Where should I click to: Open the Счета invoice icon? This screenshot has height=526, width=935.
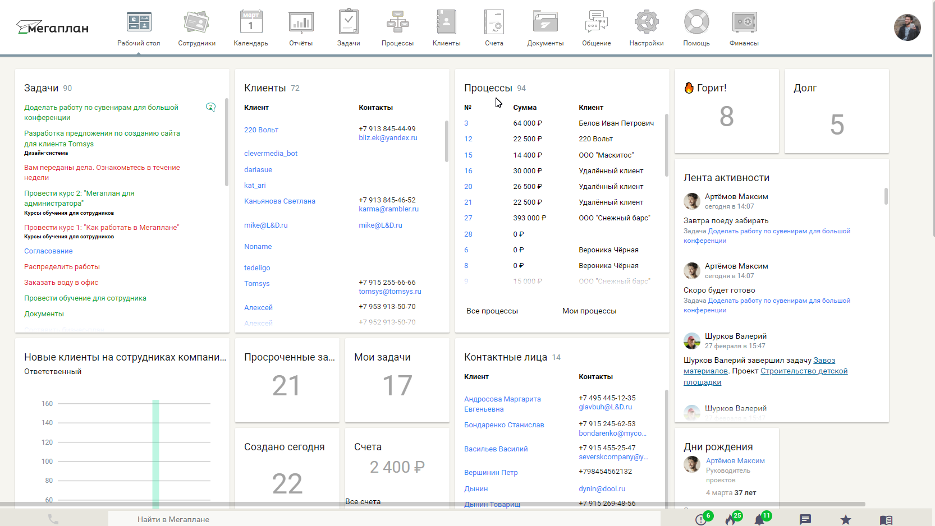(494, 22)
